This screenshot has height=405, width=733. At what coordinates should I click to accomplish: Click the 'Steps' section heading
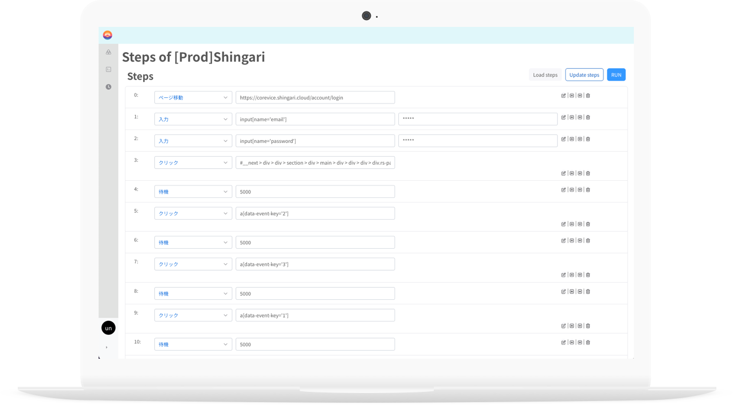[x=140, y=76]
